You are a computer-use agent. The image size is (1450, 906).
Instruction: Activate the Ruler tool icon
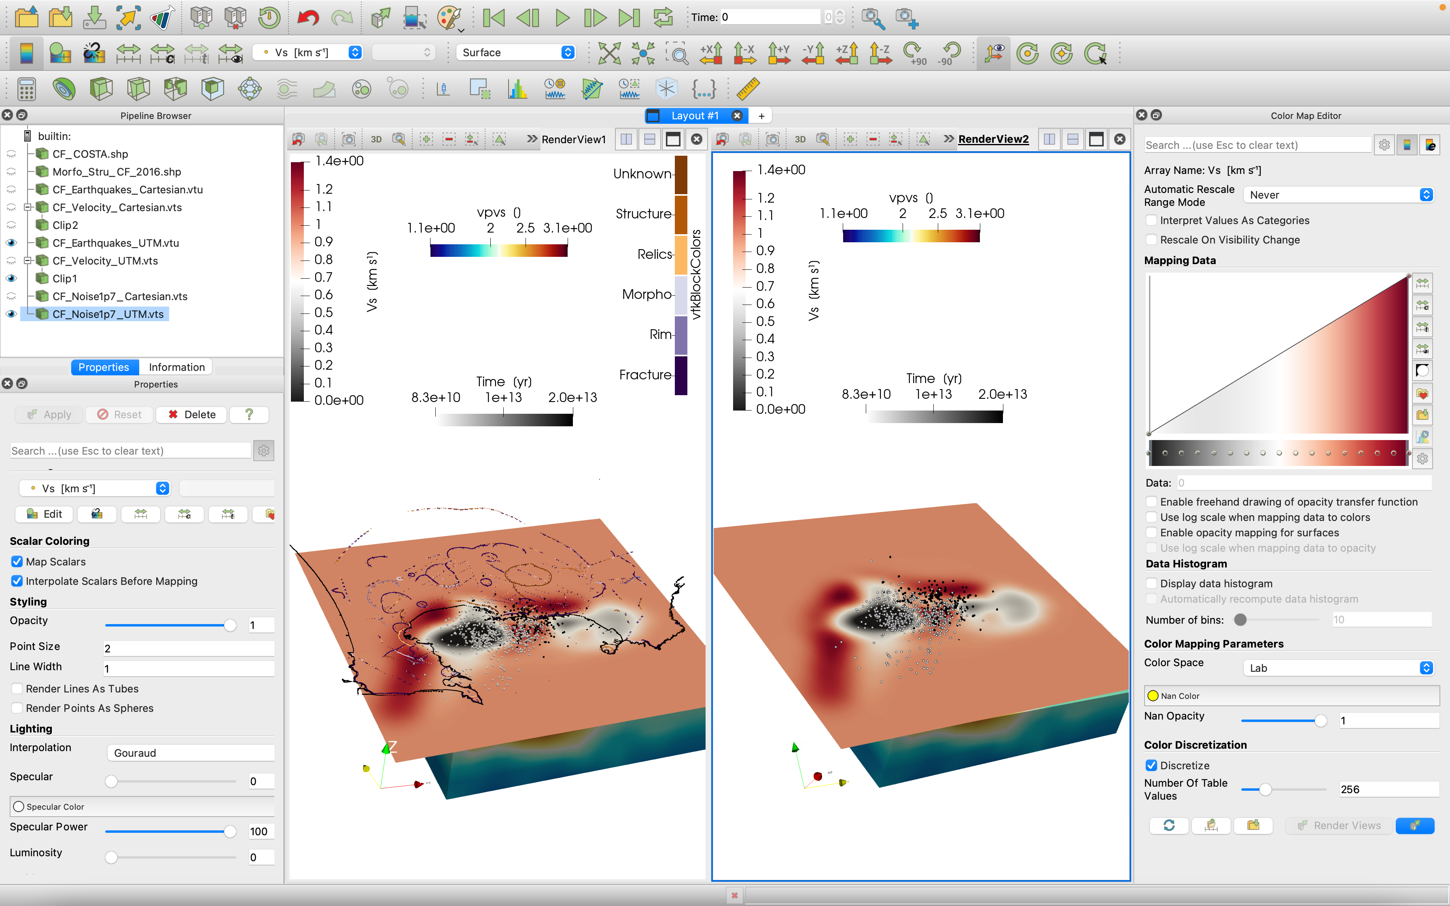(748, 89)
